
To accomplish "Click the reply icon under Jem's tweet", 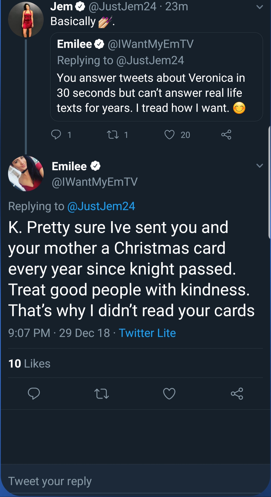I will (56, 135).
